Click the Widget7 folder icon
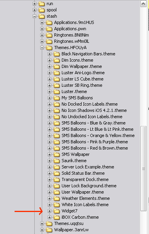 point(57,211)
